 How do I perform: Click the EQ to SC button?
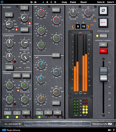[x=48, y=112]
